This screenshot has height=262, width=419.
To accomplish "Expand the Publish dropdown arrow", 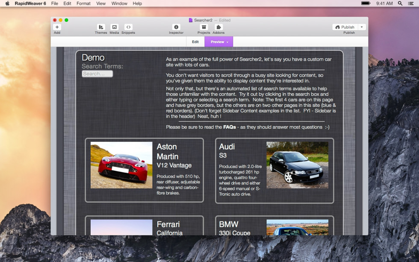I will coord(362,27).
